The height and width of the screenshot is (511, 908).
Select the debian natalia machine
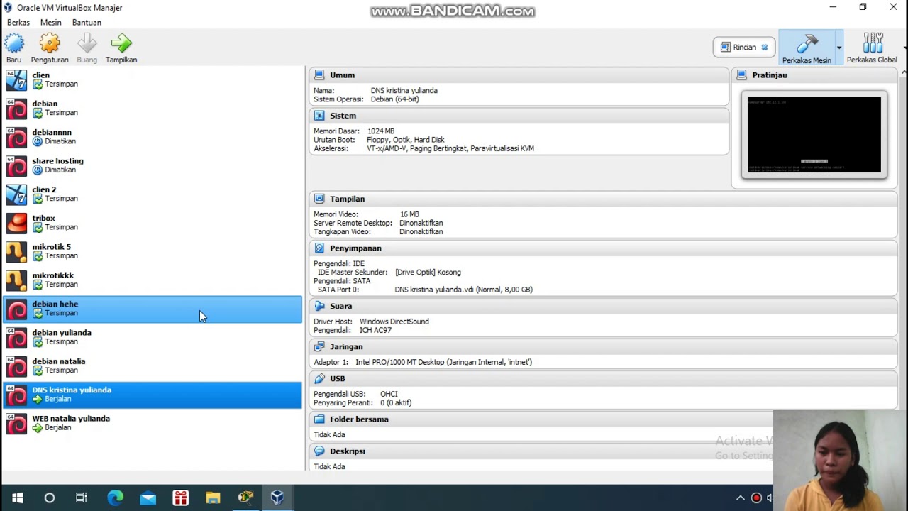153,366
